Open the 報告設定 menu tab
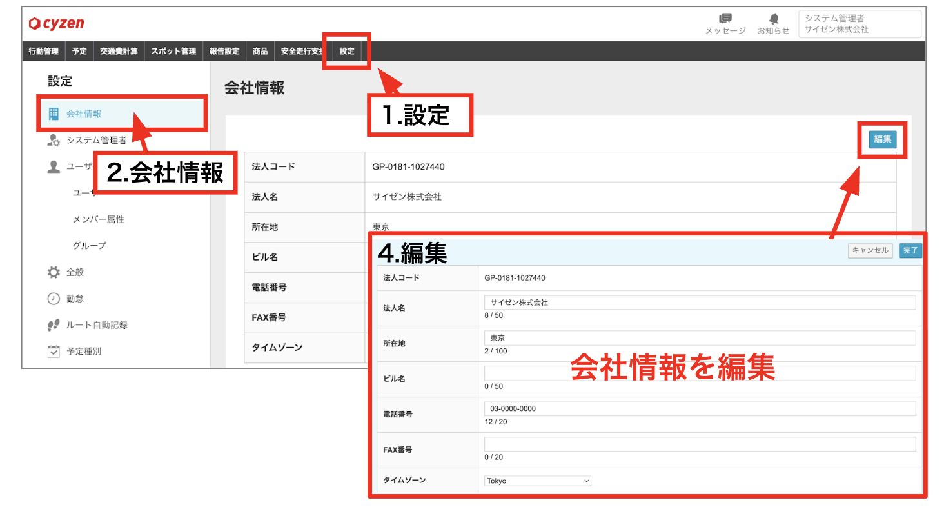944x516 pixels. (x=224, y=51)
